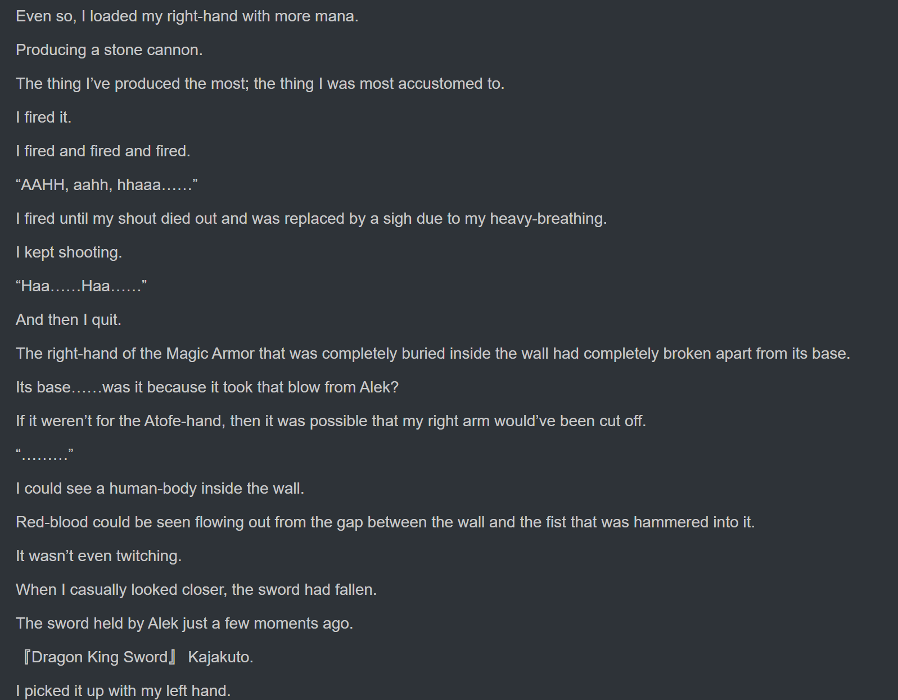Click 'I could see a human-body inside the wall.'
Screen dimensions: 898x700
(160, 489)
